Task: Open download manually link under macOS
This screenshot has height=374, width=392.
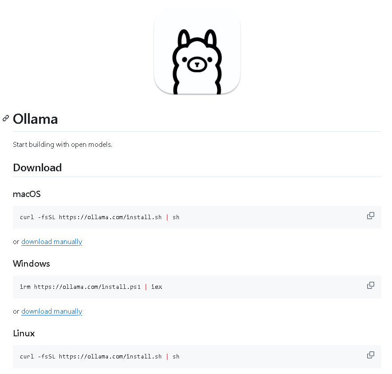Action: [x=52, y=242]
